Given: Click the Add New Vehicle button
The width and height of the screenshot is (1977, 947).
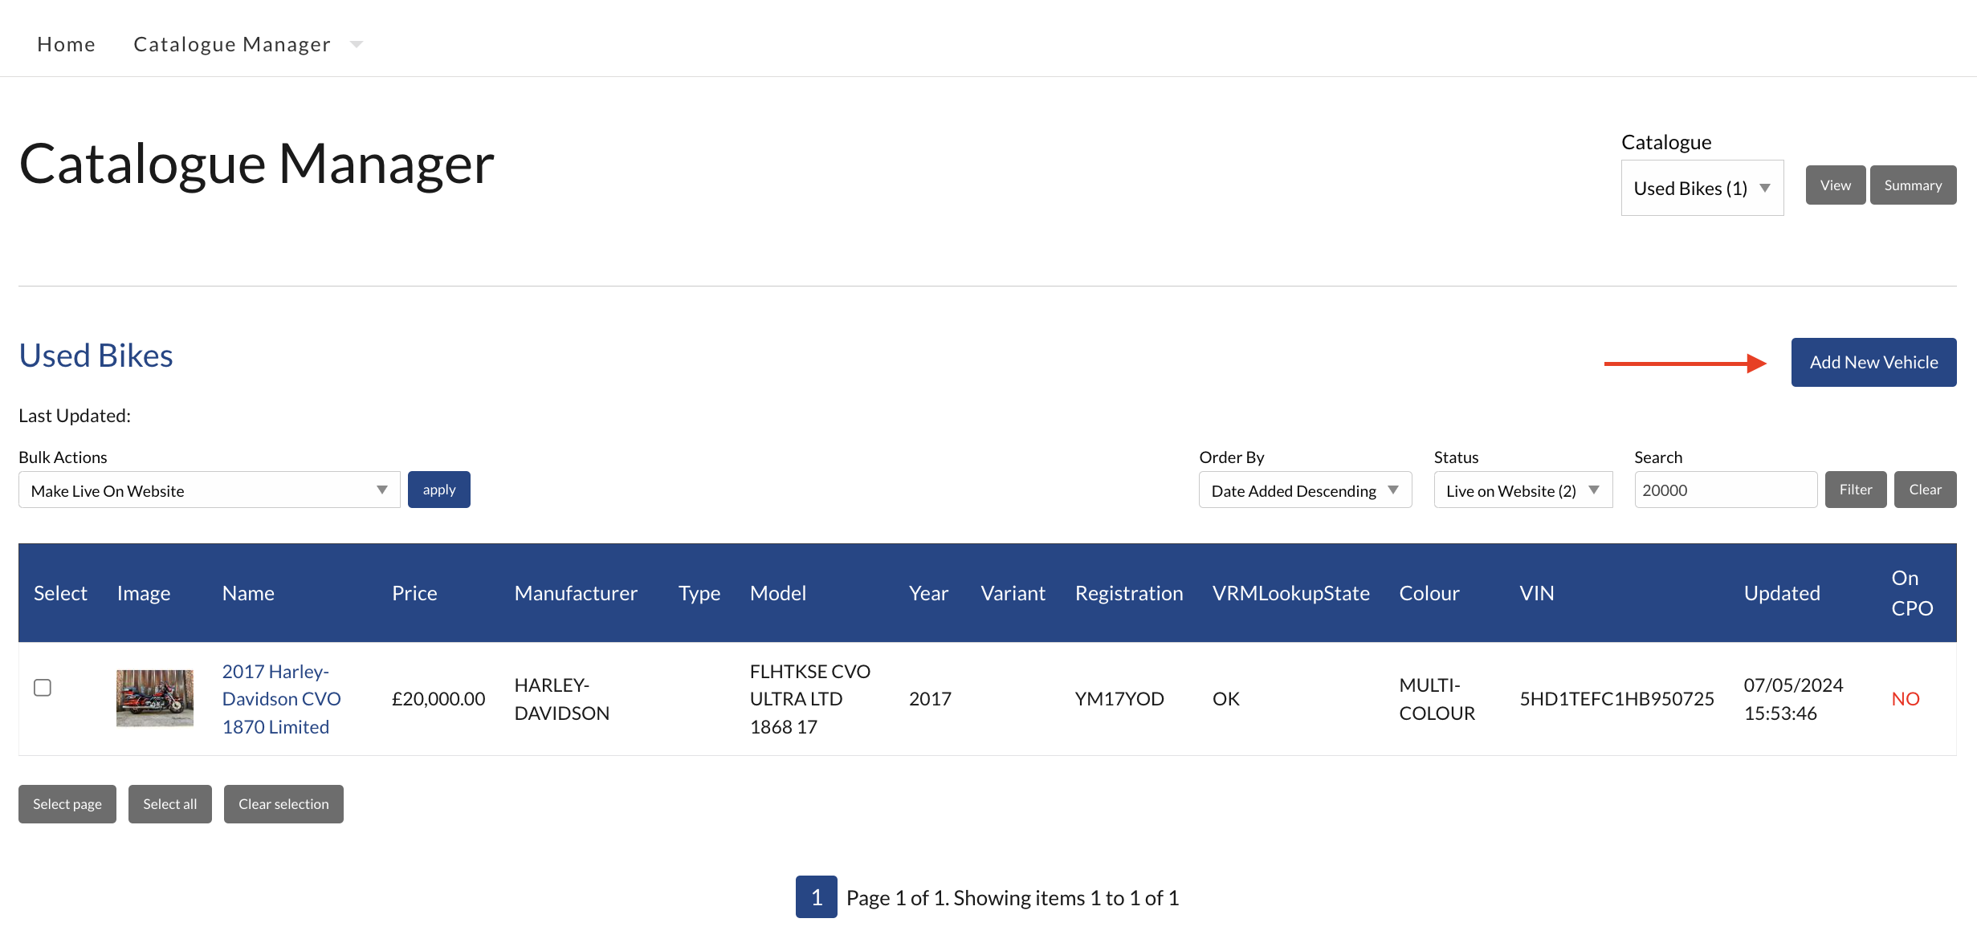Looking at the screenshot, I should pyautogui.click(x=1873, y=362).
